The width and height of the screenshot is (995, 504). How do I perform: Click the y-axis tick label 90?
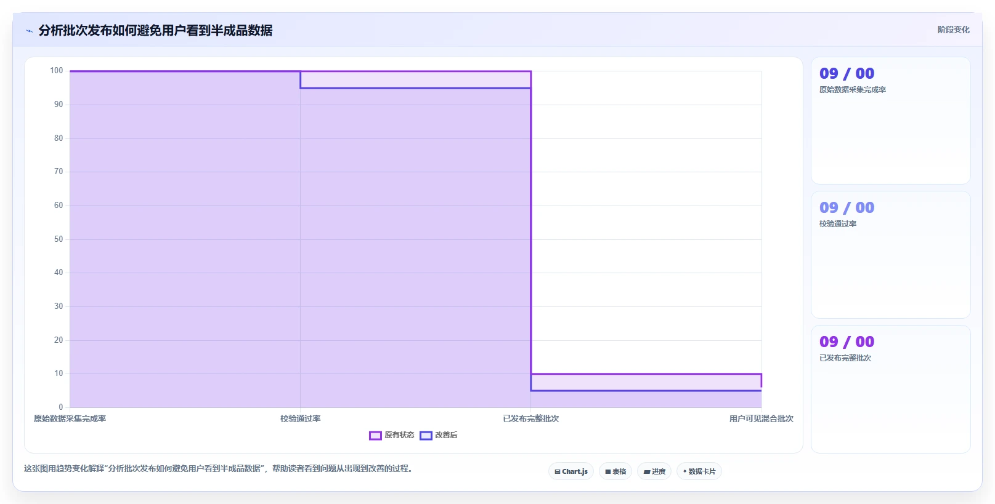[x=59, y=105]
